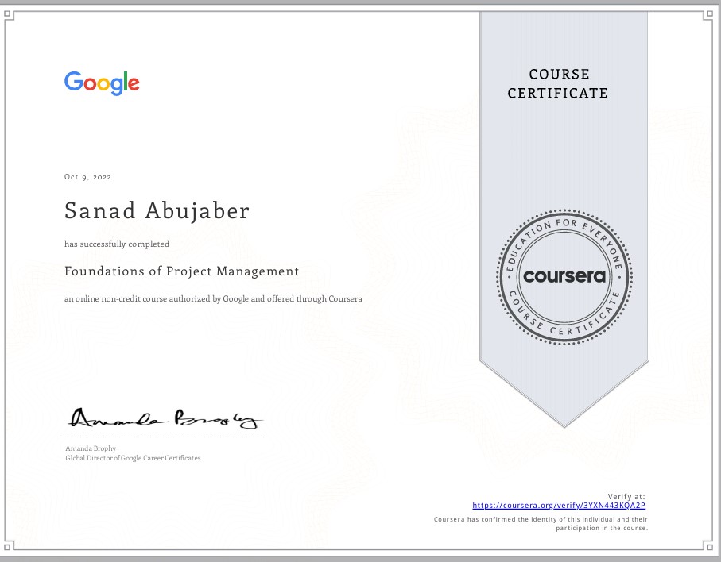Click the course title Foundations of Project Management

click(181, 271)
